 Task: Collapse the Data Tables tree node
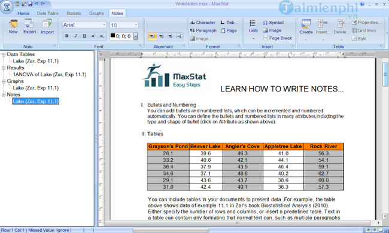(4, 54)
